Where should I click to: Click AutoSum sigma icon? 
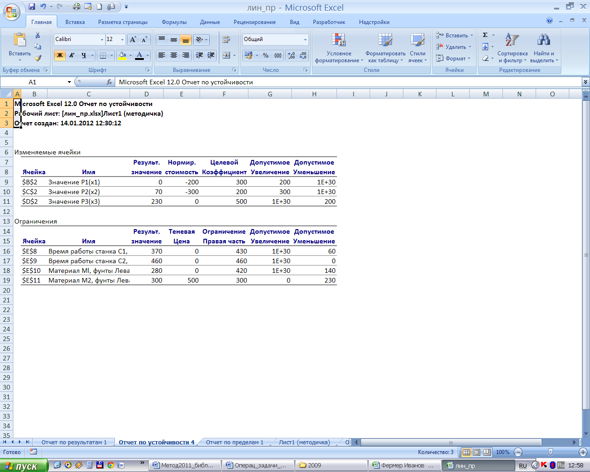pos(485,35)
